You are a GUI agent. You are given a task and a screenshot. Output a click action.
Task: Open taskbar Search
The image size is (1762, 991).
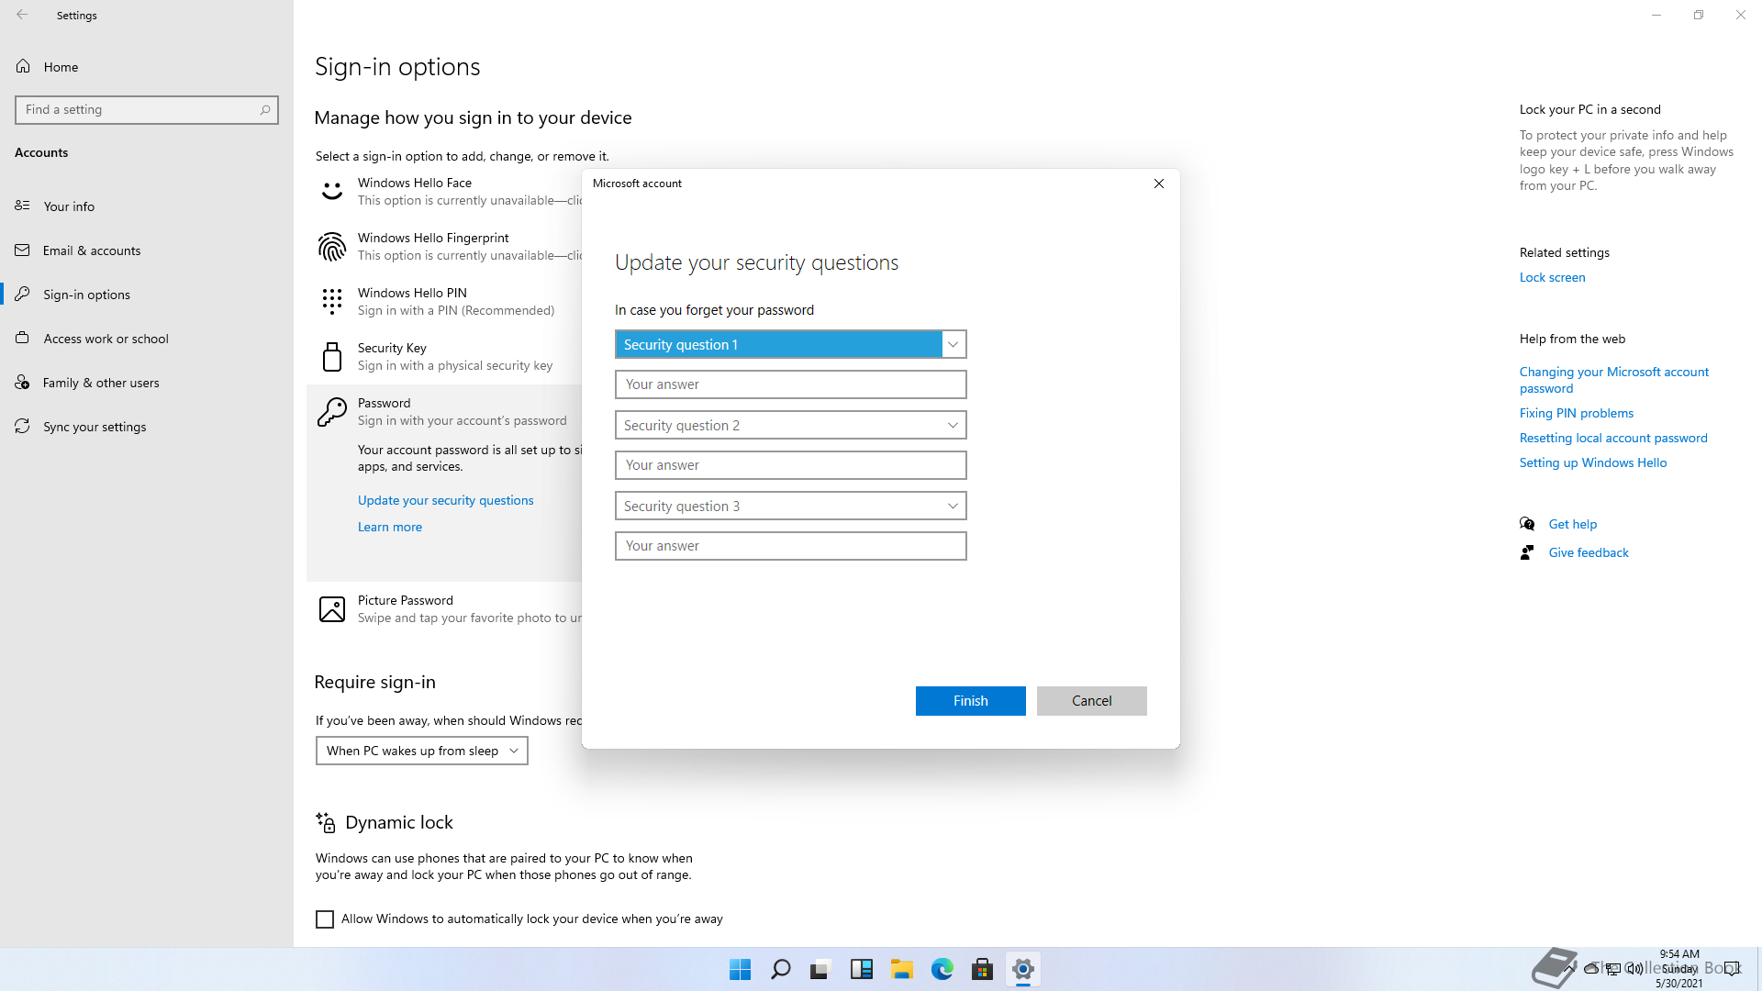click(780, 969)
